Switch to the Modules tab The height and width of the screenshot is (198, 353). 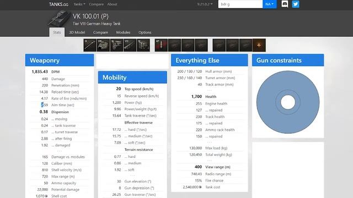click(x=123, y=32)
